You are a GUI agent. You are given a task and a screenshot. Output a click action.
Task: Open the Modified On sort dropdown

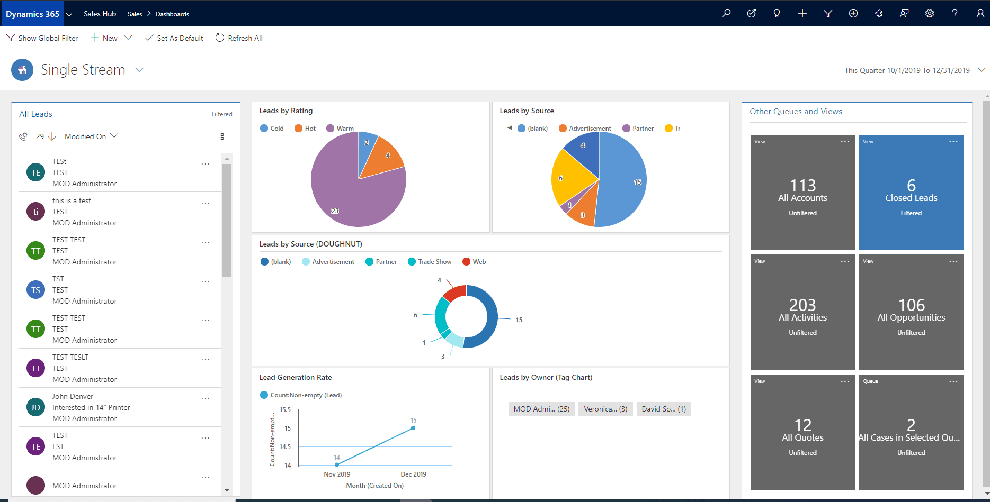[x=91, y=136]
